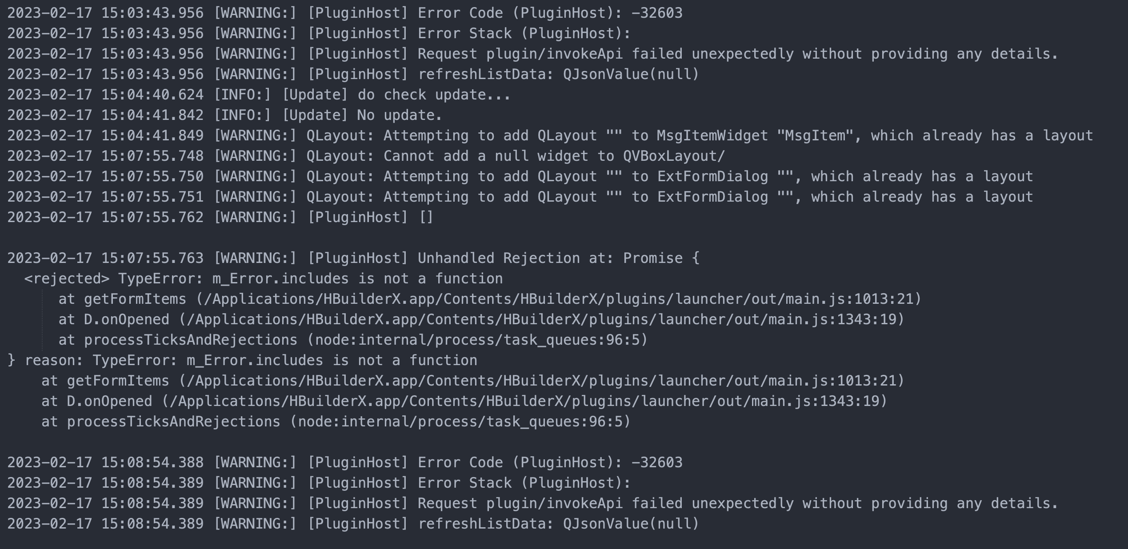This screenshot has width=1128, height=549.
Task: Select the 15:03:43.956 refreshListData QJsonValue line
Action: [x=353, y=74]
